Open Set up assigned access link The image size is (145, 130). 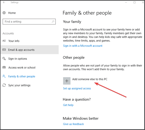click(x=77, y=88)
